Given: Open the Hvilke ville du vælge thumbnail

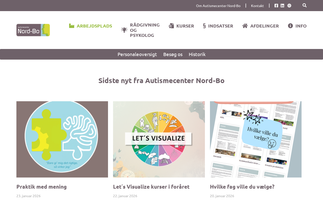Looking at the screenshot, I should tap(256, 139).
